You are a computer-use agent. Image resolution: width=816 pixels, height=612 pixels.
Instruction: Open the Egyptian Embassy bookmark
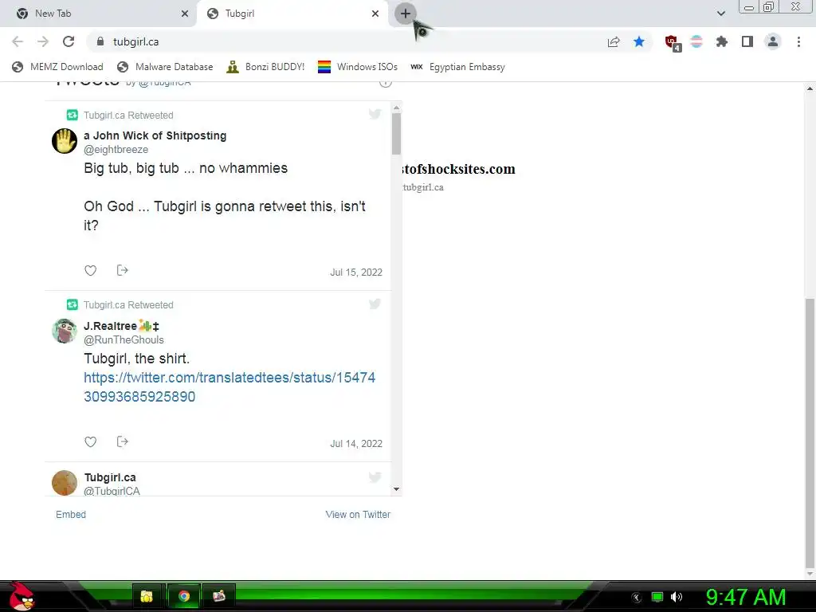pos(458,67)
